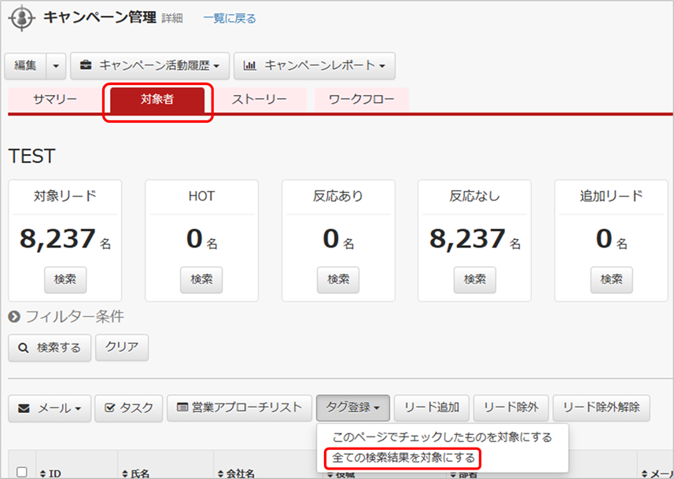
Task: Tick the select-all checkbox in table header
Action: pyautogui.click(x=22, y=472)
